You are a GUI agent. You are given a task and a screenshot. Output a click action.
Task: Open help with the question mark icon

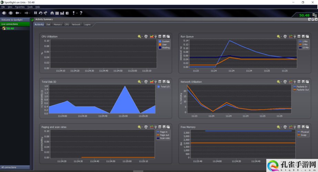(81, 13)
